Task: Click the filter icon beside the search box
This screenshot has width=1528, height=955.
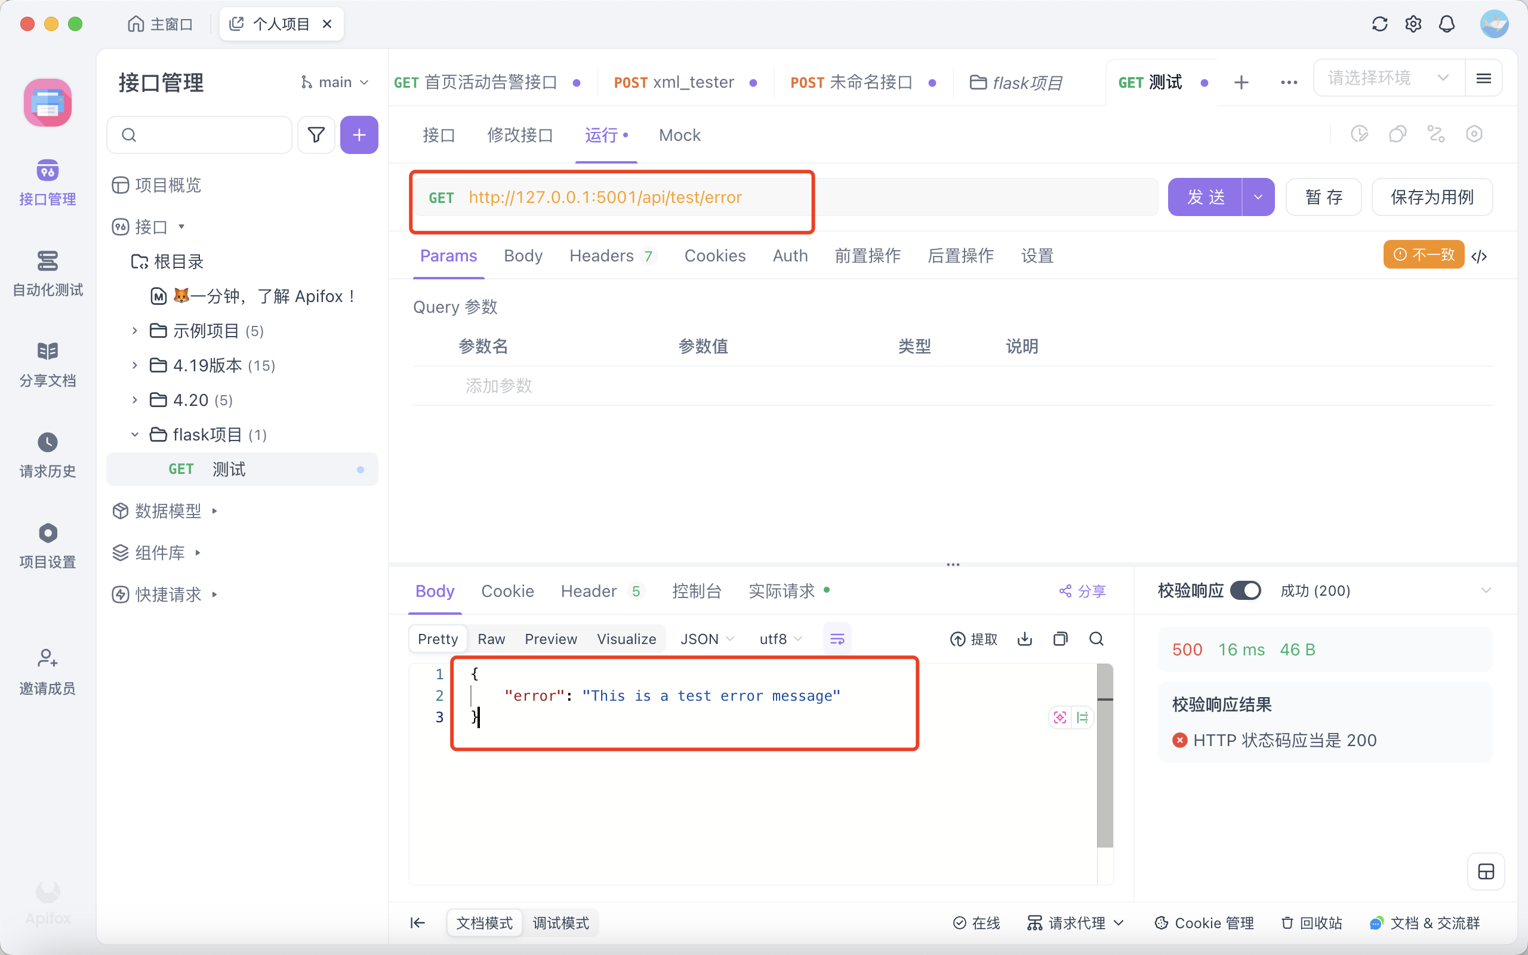Action: pos(316,134)
